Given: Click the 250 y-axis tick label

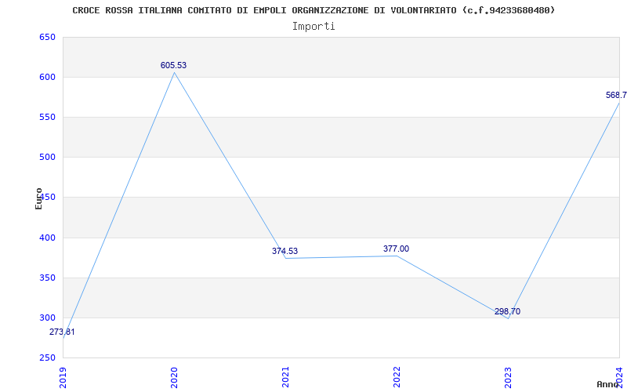Looking at the screenshot, I should (x=47, y=358).
